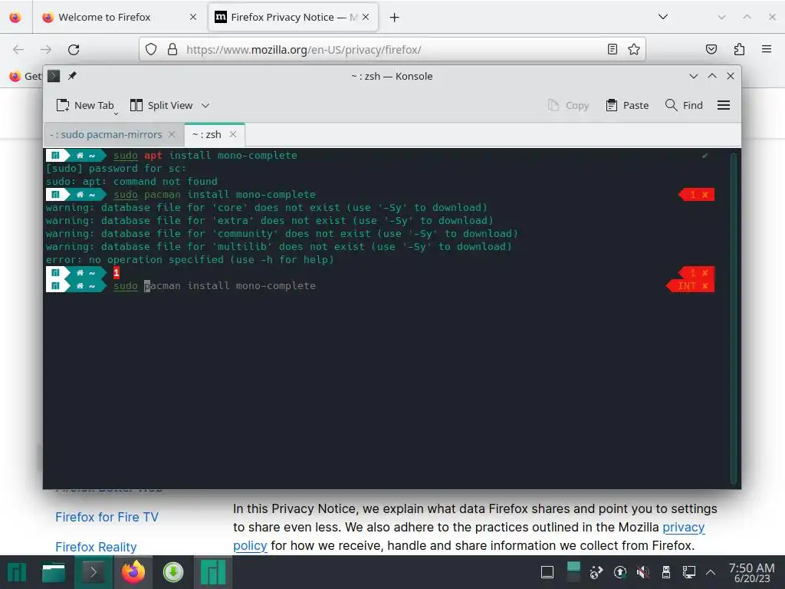Open the Manjaro Hello taskbar app

pyautogui.click(x=213, y=572)
